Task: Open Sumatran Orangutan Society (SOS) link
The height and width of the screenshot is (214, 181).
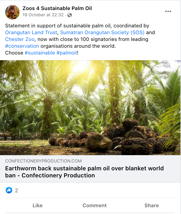Action: coord(102,33)
